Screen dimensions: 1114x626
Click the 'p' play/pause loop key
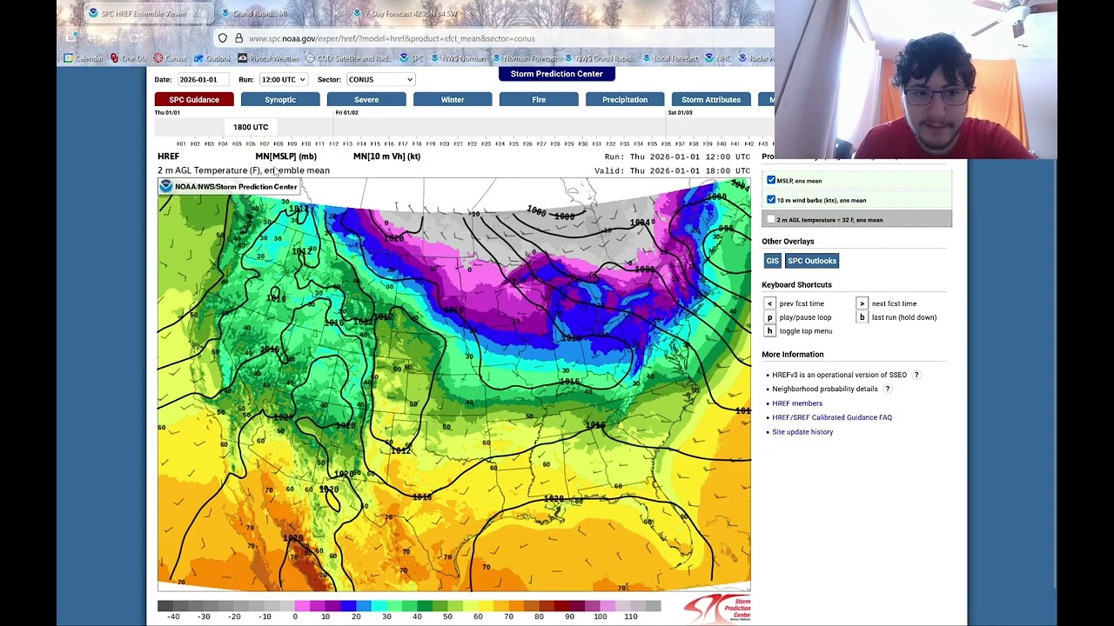pyautogui.click(x=769, y=317)
